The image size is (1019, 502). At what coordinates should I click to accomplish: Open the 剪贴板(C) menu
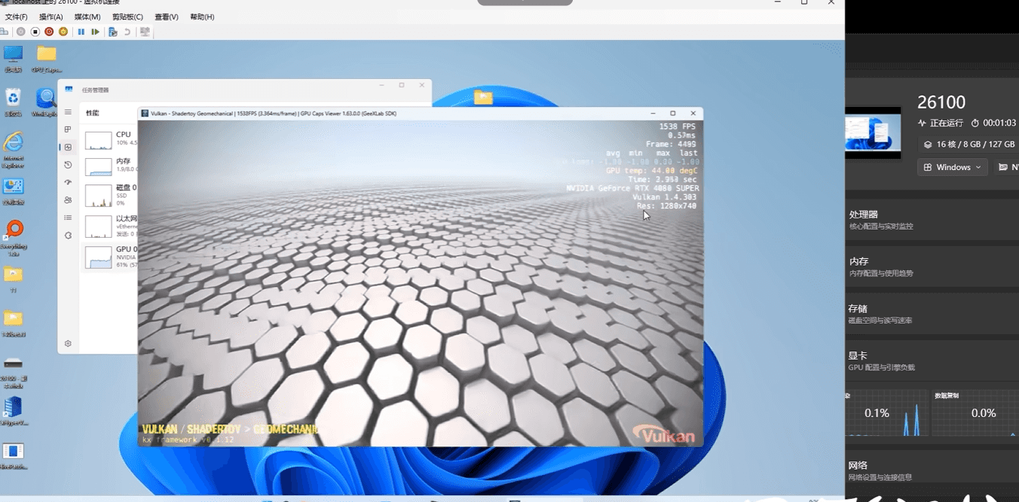click(127, 17)
